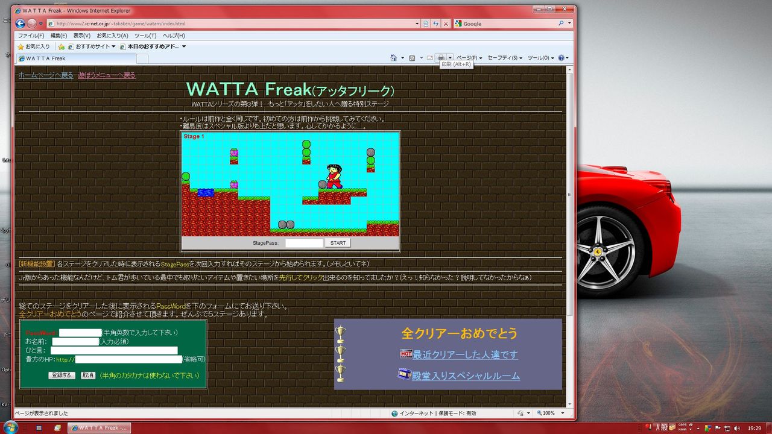Go back with the browser Back arrow

[20, 24]
